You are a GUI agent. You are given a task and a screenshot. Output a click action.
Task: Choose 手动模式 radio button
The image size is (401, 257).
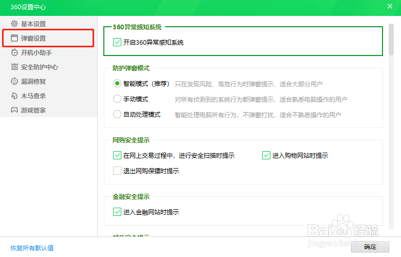pyautogui.click(x=117, y=99)
